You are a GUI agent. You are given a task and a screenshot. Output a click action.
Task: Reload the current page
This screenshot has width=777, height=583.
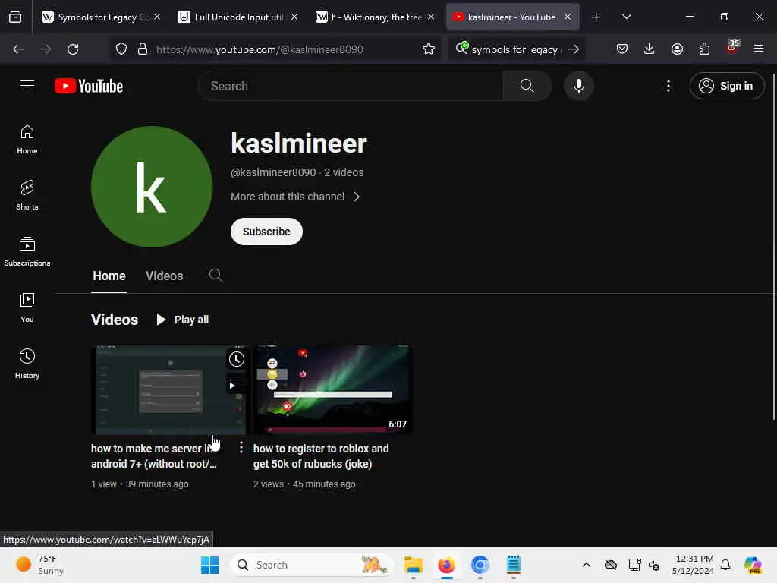pos(73,49)
